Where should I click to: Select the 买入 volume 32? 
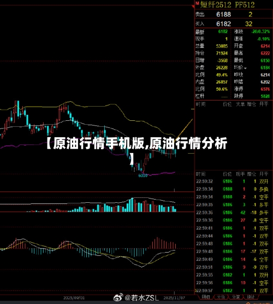pos(248,24)
